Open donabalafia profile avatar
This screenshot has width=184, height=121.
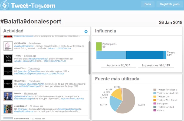8,46
